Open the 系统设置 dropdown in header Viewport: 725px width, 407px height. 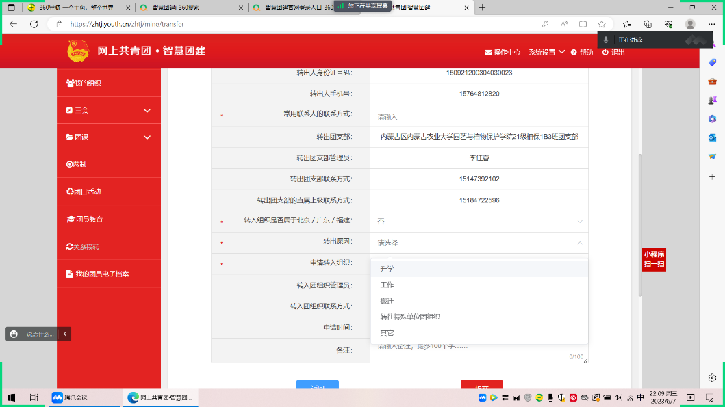546,52
